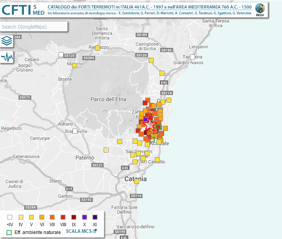Click the INGV logo
The image size is (282, 239).
[x=260, y=10]
